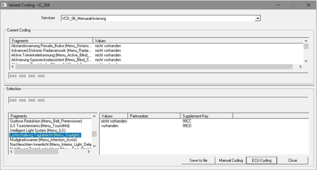The height and width of the screenshot is (170, 317).
Task: Click Save to file button
Action: 198,160
